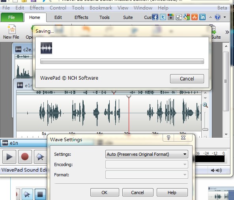This screenshot has width=234, height=200.
Task: Open the File menu in menu bar
Action: [6, 8]
